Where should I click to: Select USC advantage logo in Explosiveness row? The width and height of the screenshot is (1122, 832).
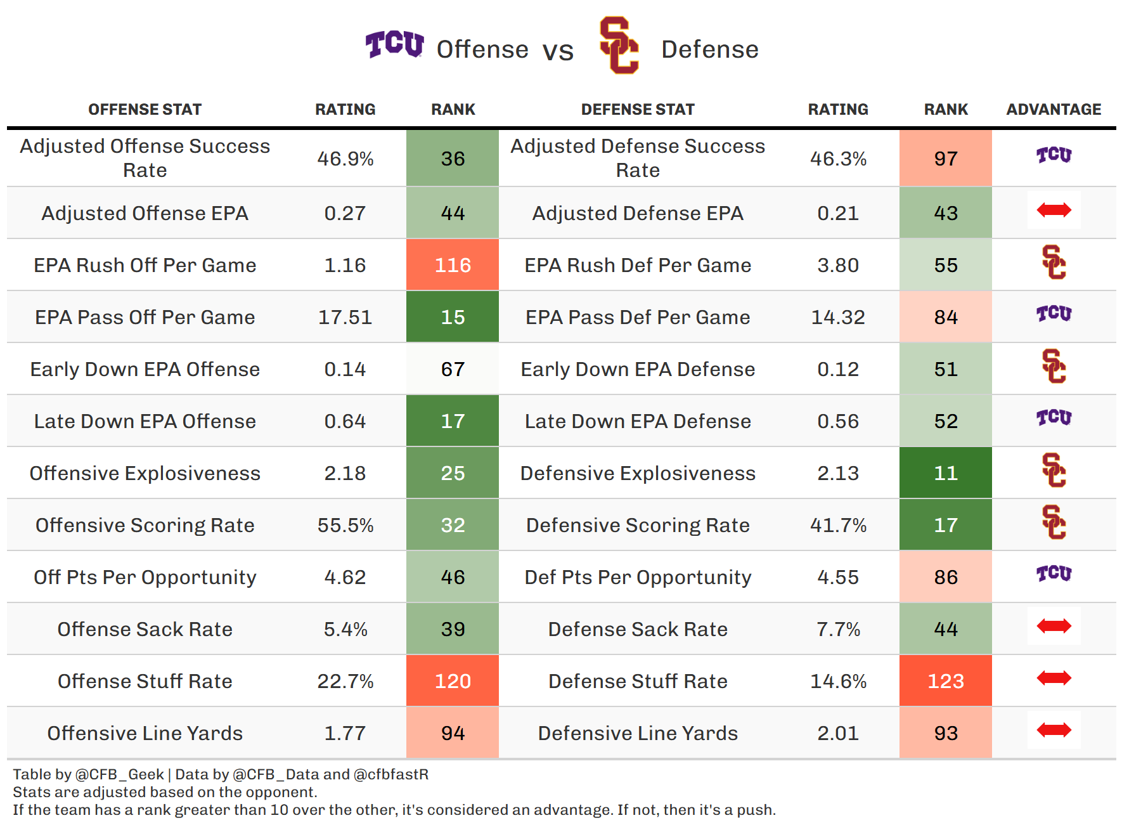tap(1054, 471)
